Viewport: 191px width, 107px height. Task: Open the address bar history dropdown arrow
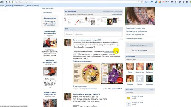(x=138, y=2)
